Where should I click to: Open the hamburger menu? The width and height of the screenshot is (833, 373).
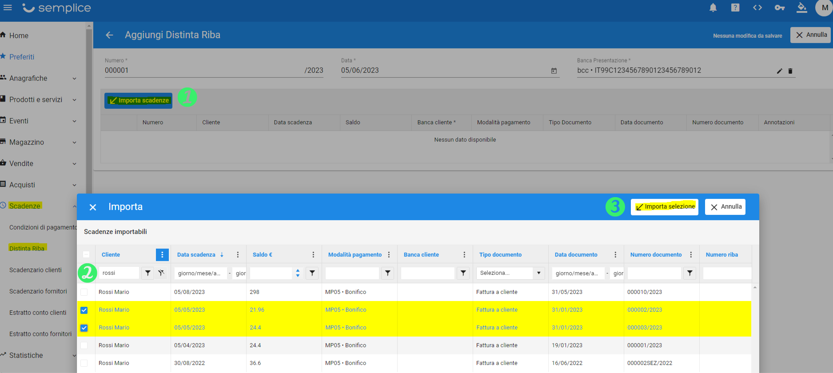pyautogui.click(x=8, y=8)
